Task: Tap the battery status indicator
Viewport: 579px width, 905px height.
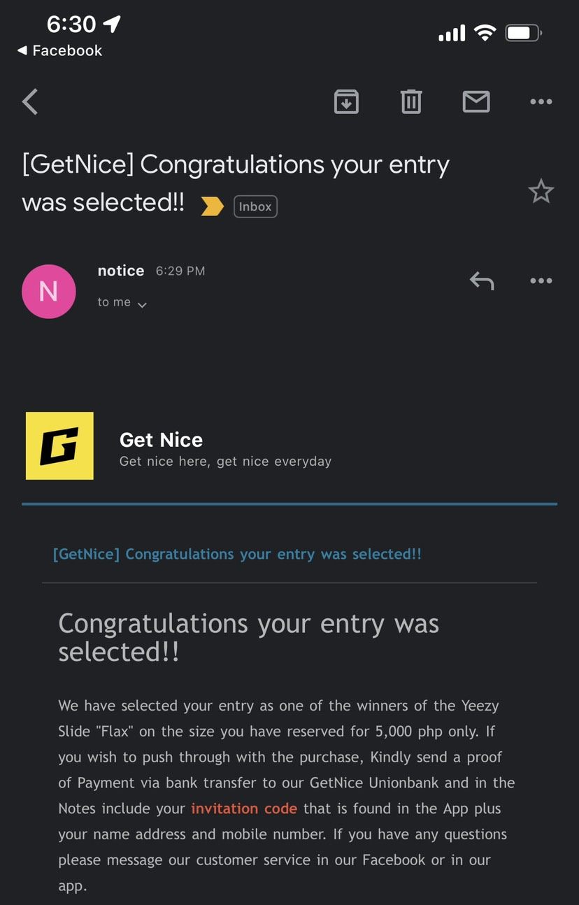Action: click(523, 33)
